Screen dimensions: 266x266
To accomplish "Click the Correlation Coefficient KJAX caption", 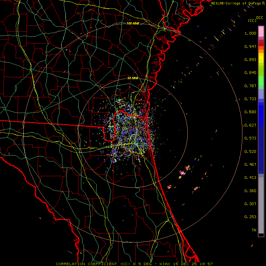I will coord(134,264).
